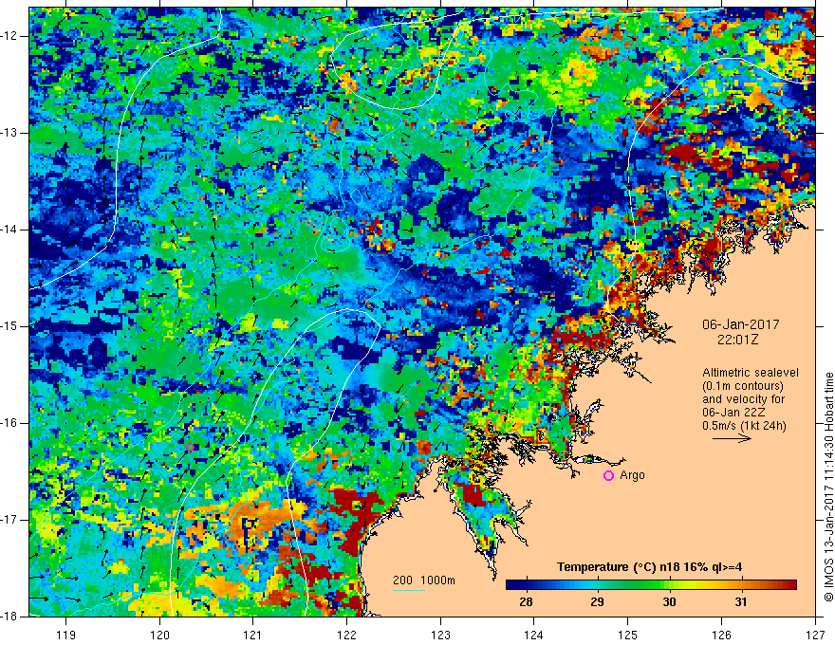Click '(0.1m contours)' caption text
Viewport: 835px width, 645px height.
[743, 386]
